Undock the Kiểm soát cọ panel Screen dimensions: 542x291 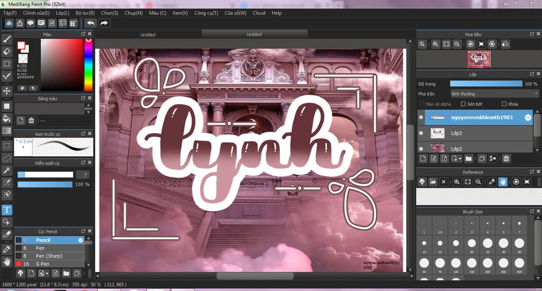pos(83,162)
